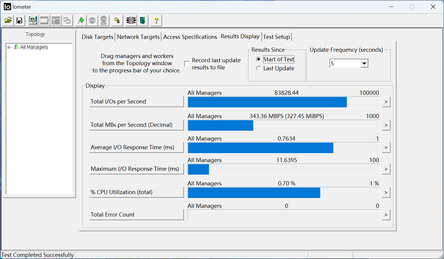Go to the Test Setup tab
This screenshot has height=259, width=444.
point(277,37)
